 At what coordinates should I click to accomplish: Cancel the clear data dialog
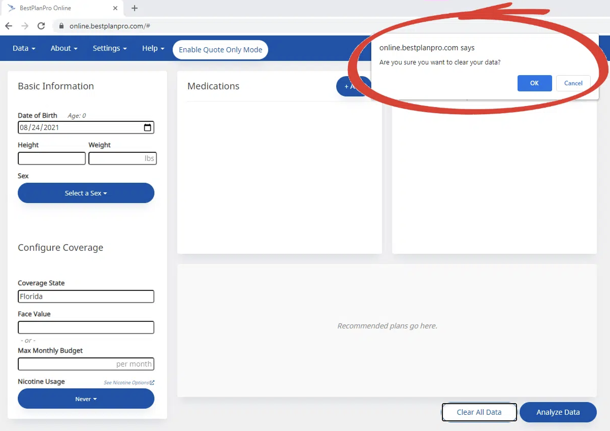click(x=573, y=83)
